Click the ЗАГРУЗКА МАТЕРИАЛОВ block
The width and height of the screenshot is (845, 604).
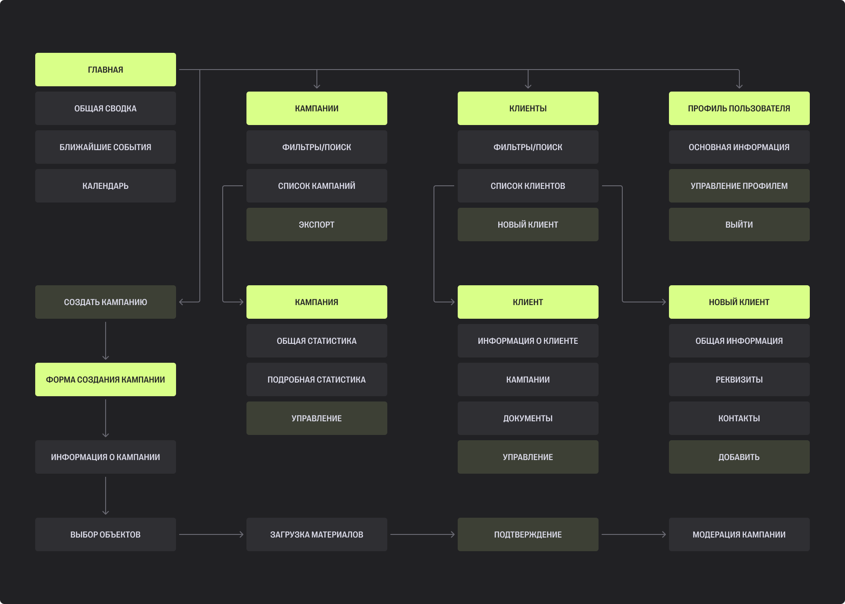click(317, 534)
